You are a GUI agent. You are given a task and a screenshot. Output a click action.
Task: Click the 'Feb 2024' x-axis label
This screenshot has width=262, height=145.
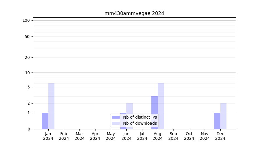[64, 136]
